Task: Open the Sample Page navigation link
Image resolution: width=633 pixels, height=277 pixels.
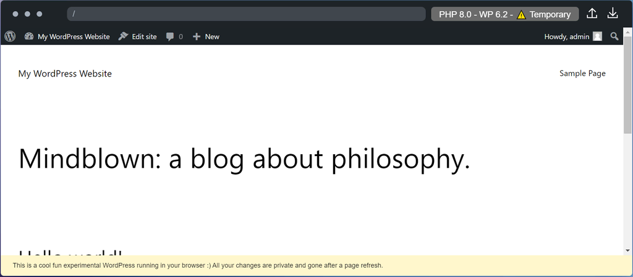Action: coord(582,73)
